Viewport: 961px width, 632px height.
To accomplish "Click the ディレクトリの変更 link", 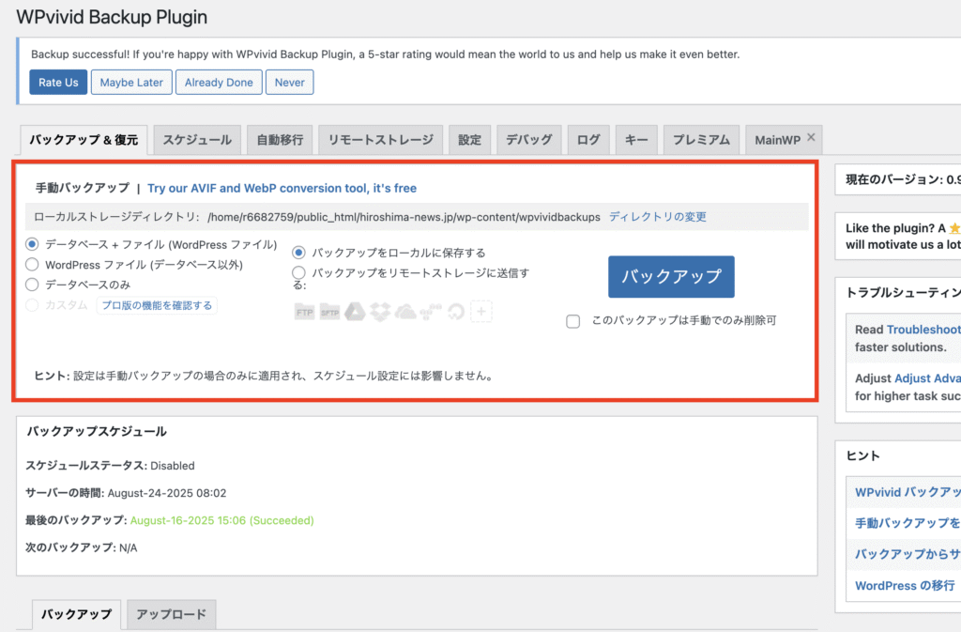I will 658,216.
